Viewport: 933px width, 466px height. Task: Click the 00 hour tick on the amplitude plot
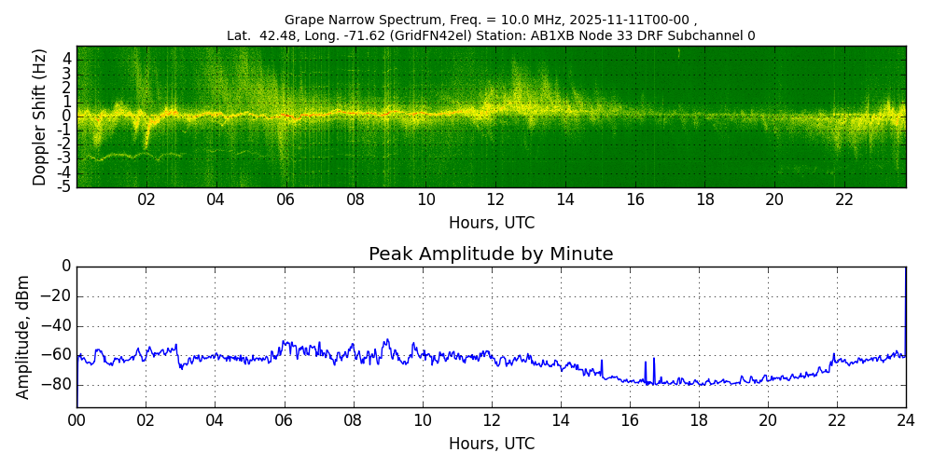pyautogui.click(x=77, y=420)
